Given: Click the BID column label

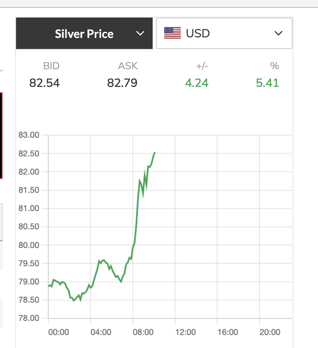Looking at the screenshot, I should click(x=51, y=66).
